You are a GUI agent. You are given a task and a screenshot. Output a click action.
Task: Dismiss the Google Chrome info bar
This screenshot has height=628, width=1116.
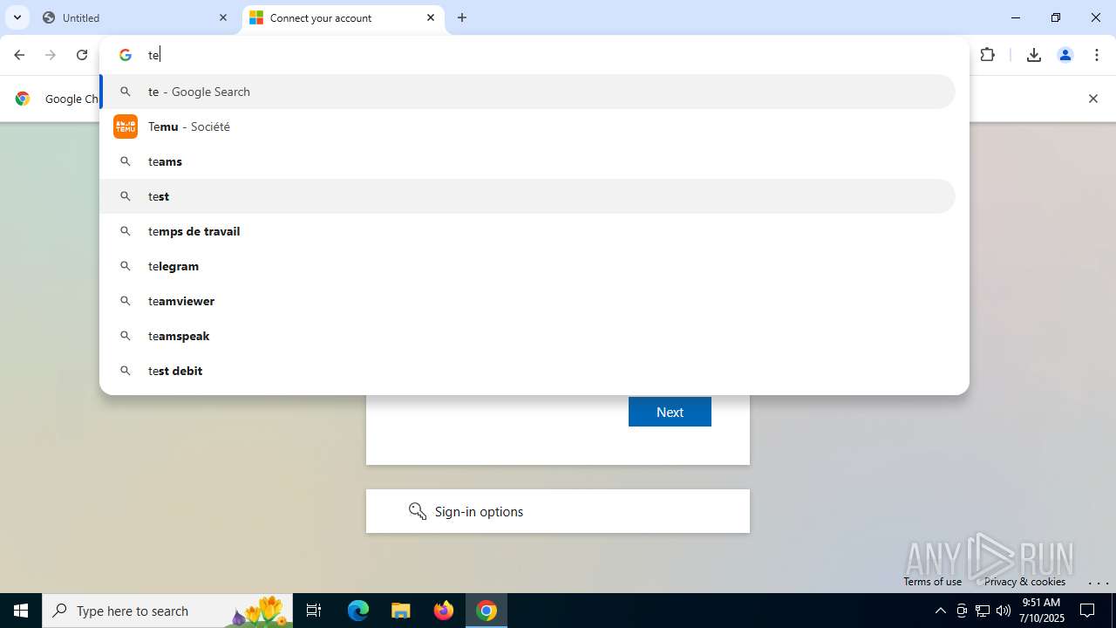[1092, 99]
